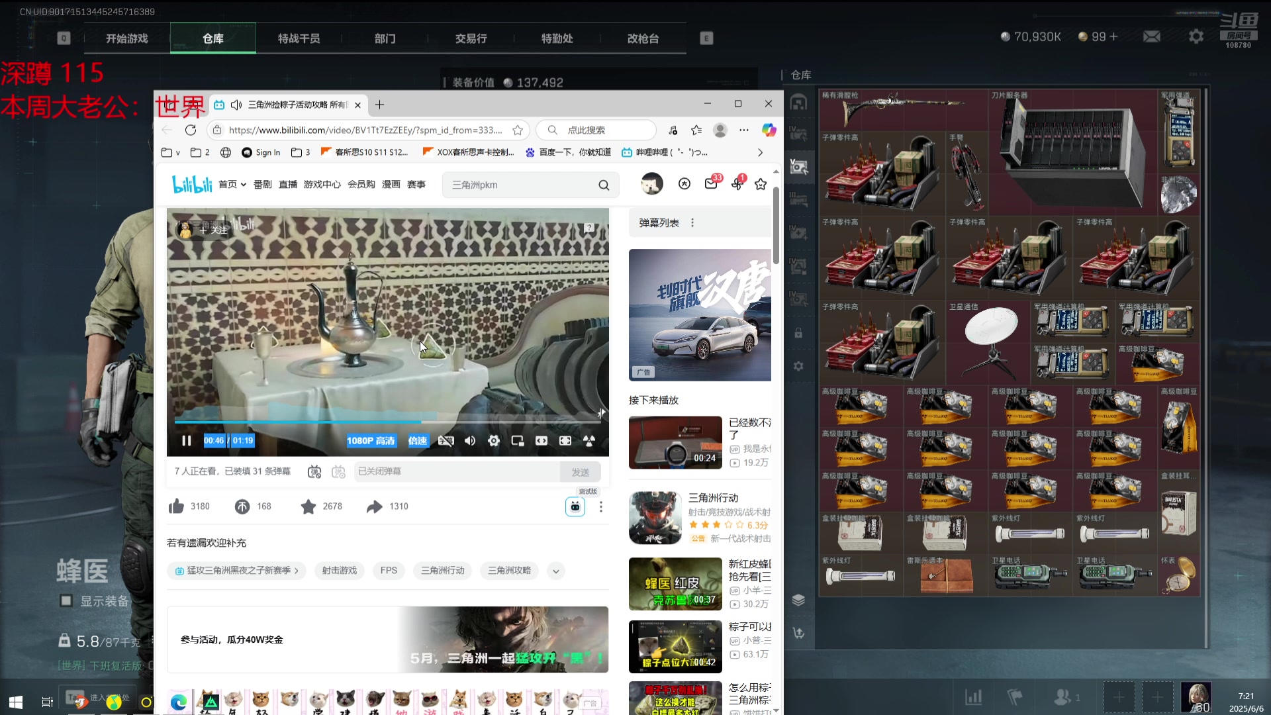Bookmark page with address bar star
The width and height of the screenshot is (1271, 715).
[518, 130]
